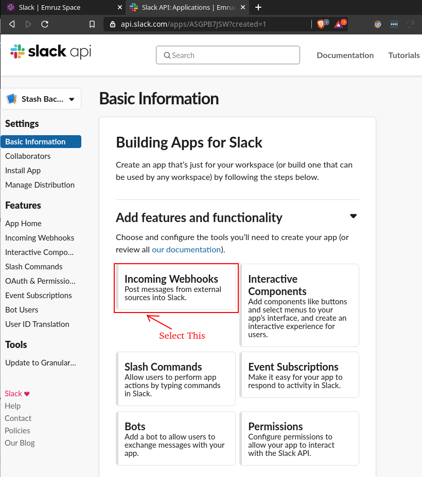422x477 pixels.
Task: Follow the 'our documentation' link
Action: click(186, 250)
